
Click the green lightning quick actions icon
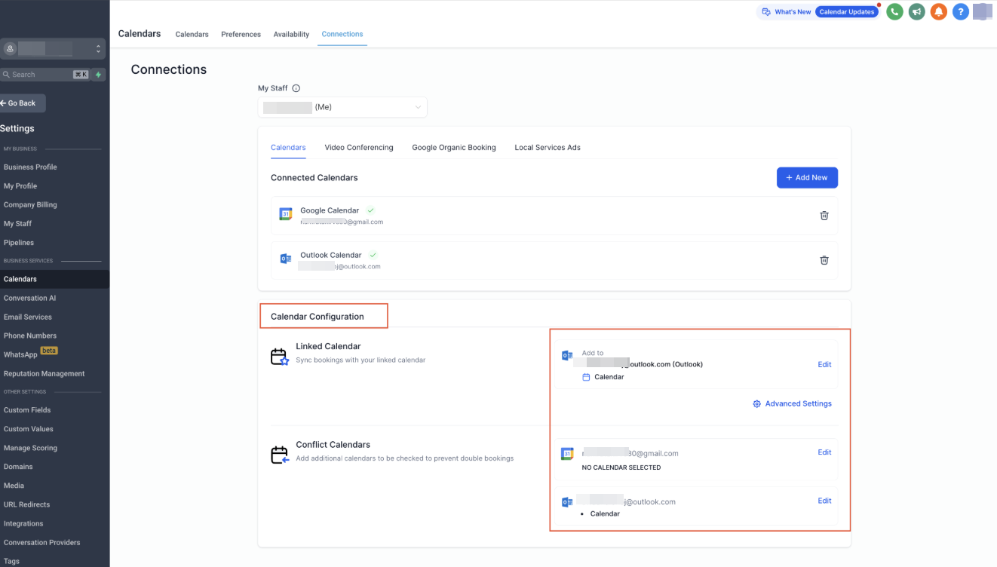(x=98, y=75)
